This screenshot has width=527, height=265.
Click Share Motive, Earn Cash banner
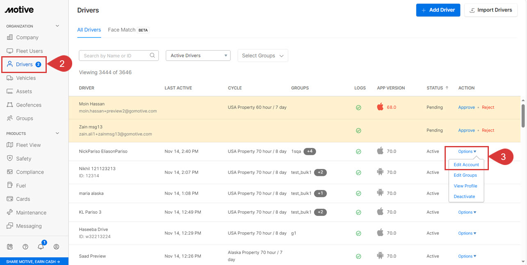coord(34,261)
